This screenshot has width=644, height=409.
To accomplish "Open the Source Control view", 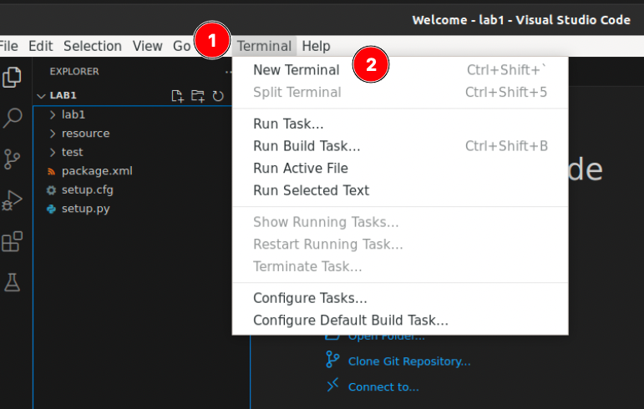I will pos(12,159).
